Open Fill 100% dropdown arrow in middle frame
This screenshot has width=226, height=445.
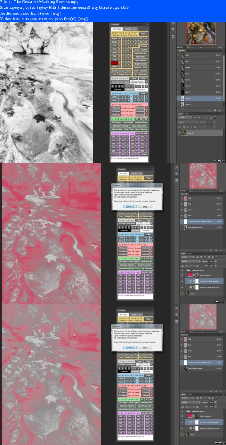216,266
